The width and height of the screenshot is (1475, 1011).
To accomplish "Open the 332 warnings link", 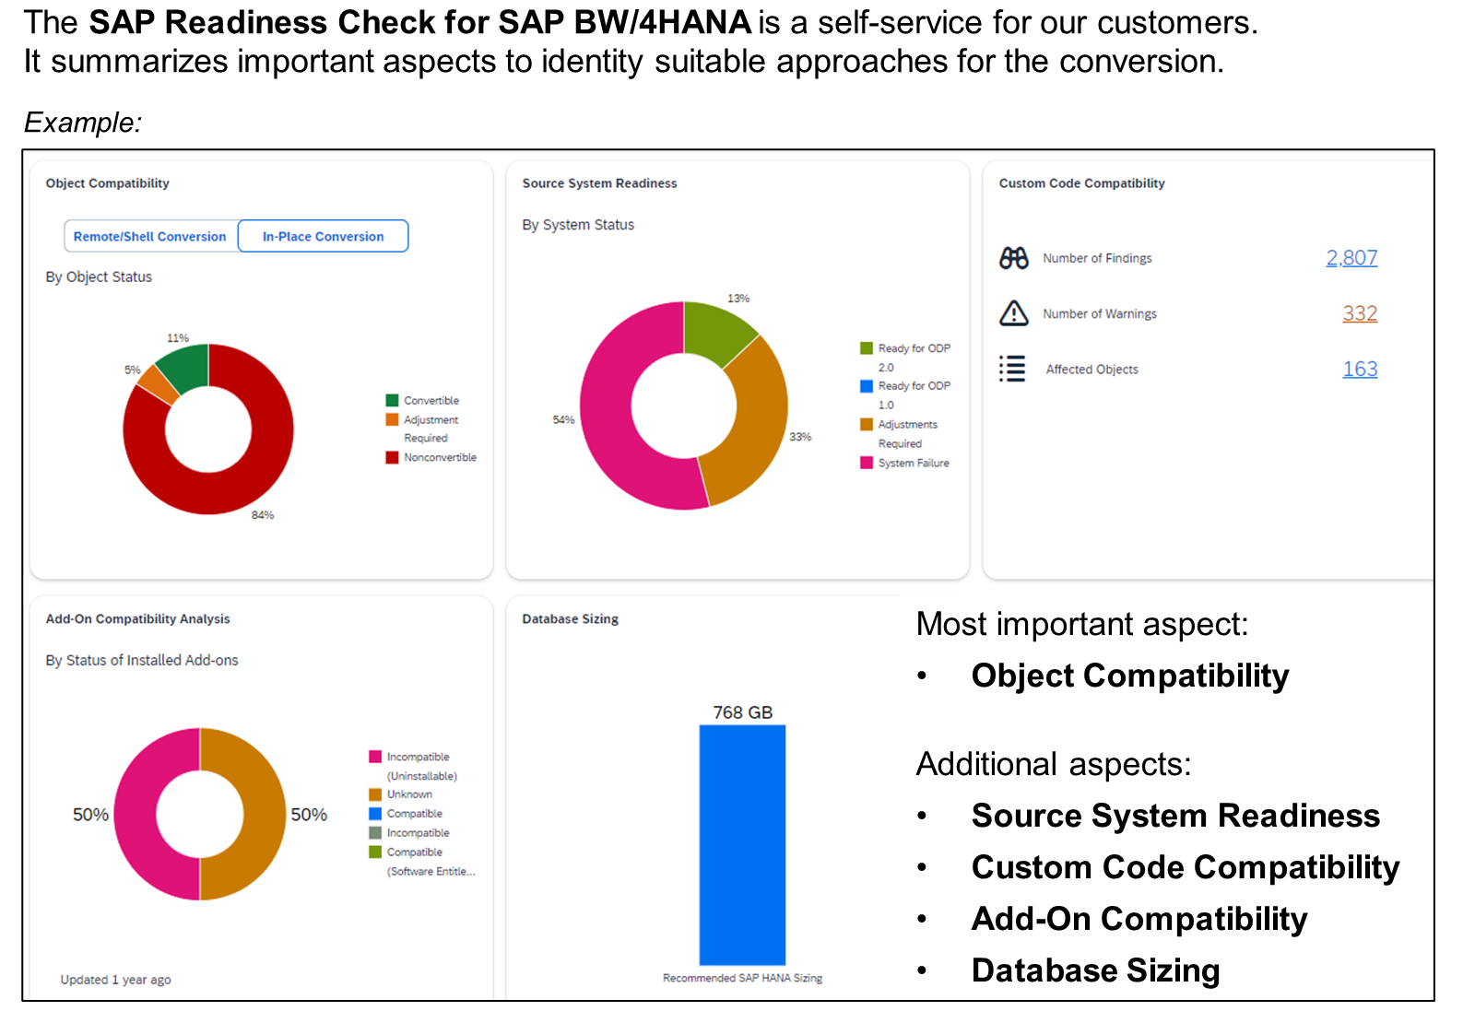I will pyautogui.click(x=1360, y=313).
